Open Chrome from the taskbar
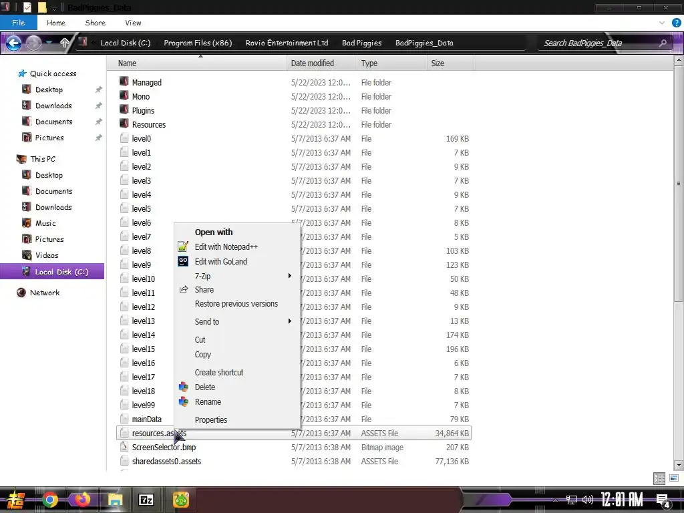The height and width of the screenshot is (513, 684). (49, 500)
